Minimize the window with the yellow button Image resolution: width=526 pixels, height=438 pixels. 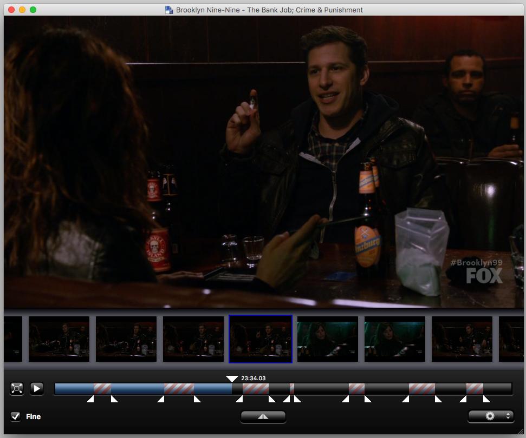pyautogui.click(x=22, y=10)
